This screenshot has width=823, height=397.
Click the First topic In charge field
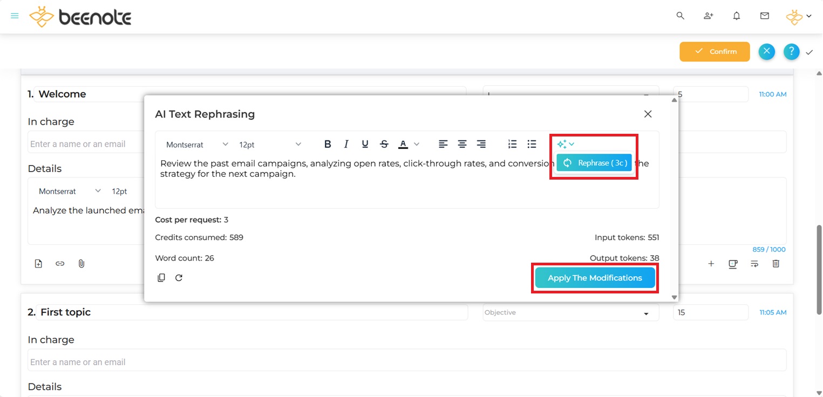coord(406,362)
